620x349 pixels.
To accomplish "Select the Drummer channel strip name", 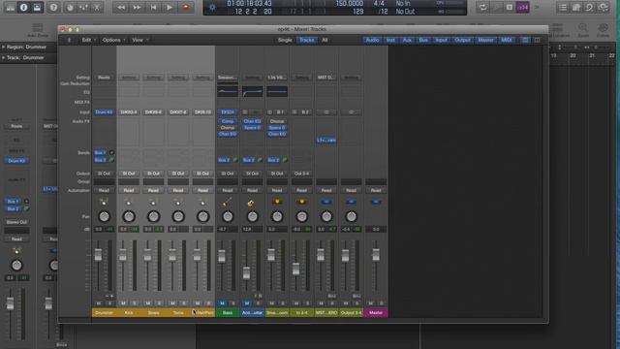I will coord(104,313).
